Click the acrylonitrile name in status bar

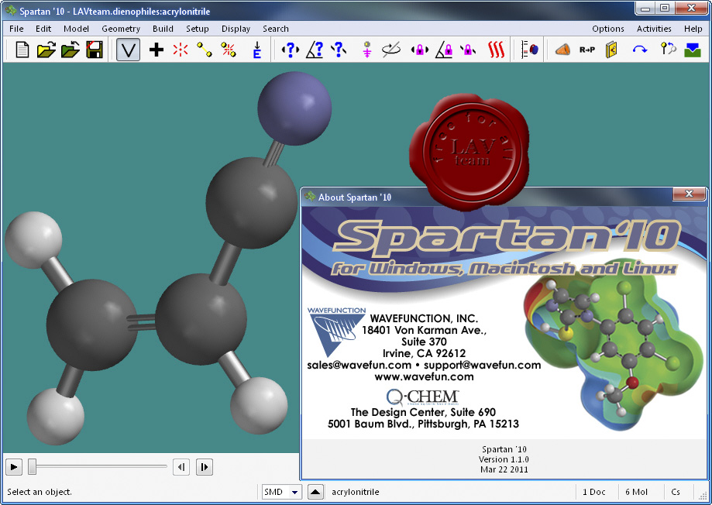355,492
